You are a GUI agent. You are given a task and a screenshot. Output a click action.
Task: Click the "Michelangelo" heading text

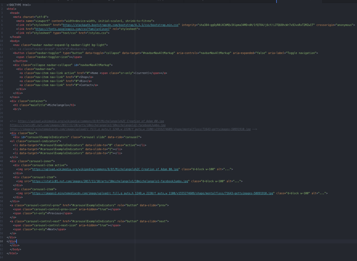[58, 105]
